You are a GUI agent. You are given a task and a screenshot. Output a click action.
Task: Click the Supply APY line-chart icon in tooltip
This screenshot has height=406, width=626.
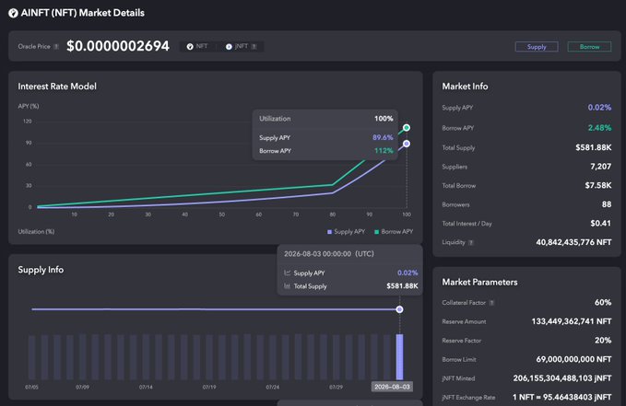[287, 273]
